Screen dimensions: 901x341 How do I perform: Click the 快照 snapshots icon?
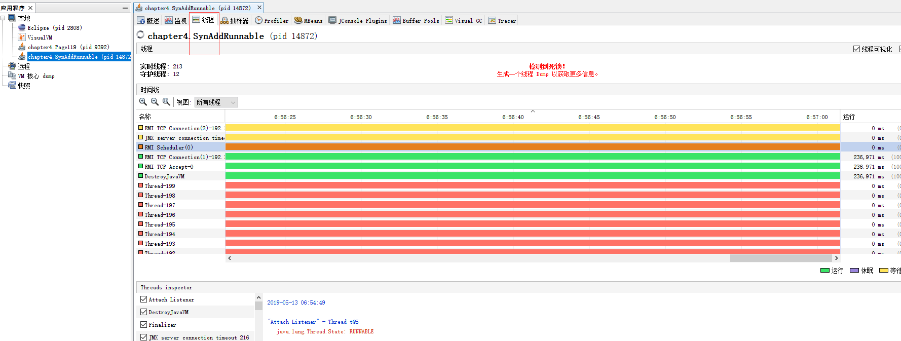(x=12, y=86)
